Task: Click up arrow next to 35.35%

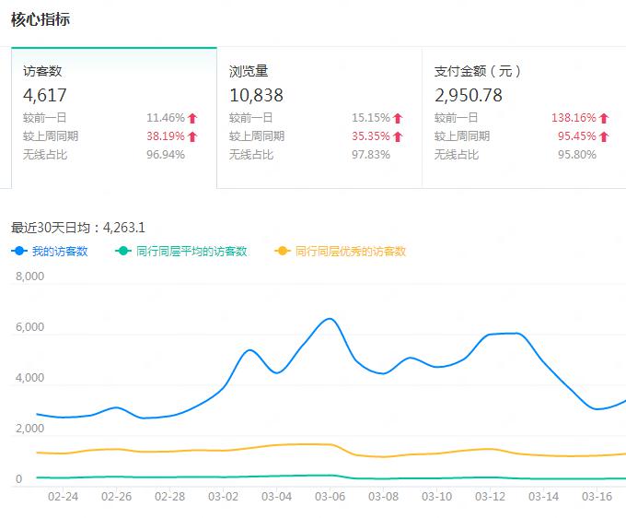Action: click(399, 136)
